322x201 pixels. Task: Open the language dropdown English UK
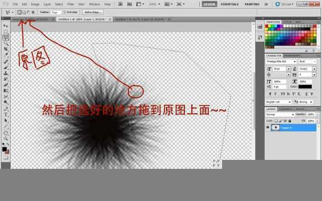[x=279, y=102]
